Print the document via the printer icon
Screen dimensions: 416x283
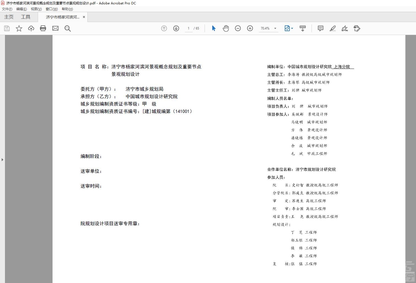pyautogui.click(x=43, y=28)
